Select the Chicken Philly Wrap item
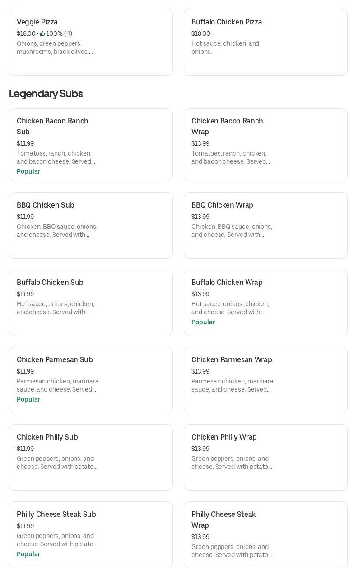 click(x=265, y=457)
